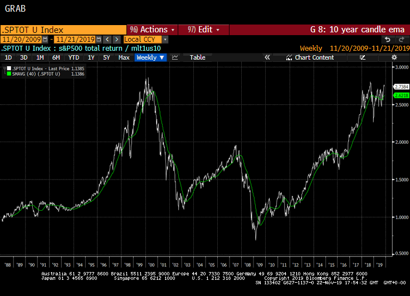This screenshot has width=410, height=296.
Task: Click the '09 year axis label
Action: (260, 265)
